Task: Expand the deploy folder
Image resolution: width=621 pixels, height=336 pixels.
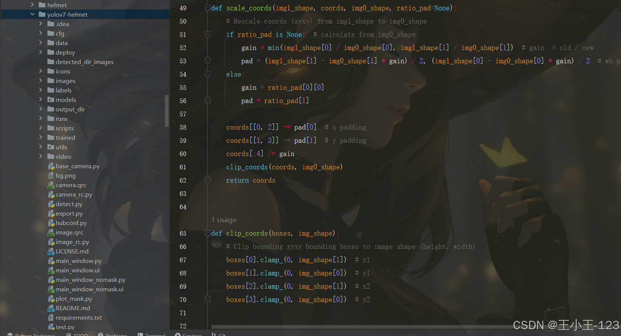Action: pyautogui.click(x=41, y=52)
